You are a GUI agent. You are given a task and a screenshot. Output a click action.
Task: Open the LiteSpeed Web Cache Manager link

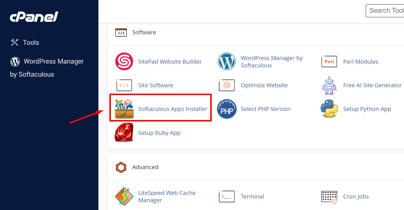(x=167, y=197)
